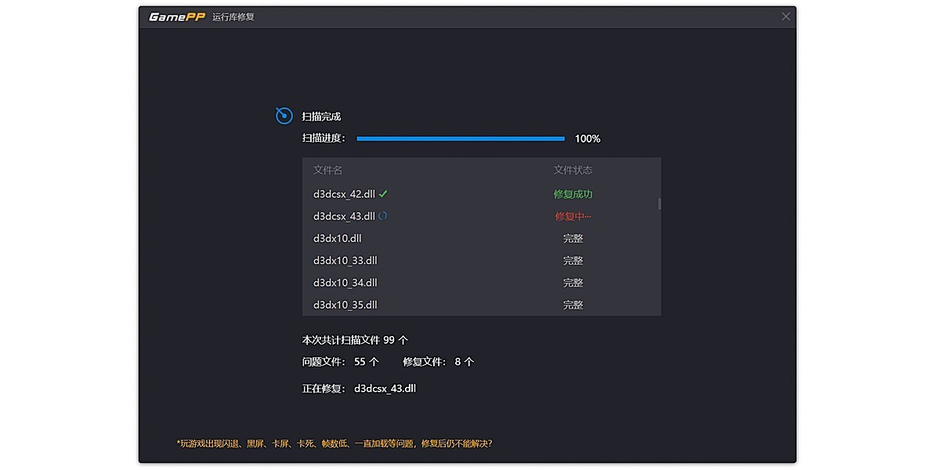Click the file list scrollbar

tap(659, 204)
